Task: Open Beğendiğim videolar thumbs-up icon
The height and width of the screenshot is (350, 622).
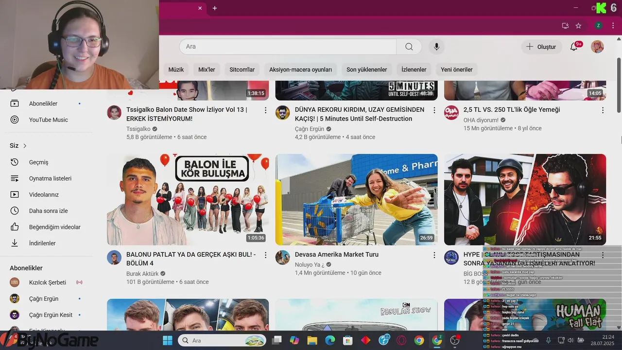Action: click(15, 227)
